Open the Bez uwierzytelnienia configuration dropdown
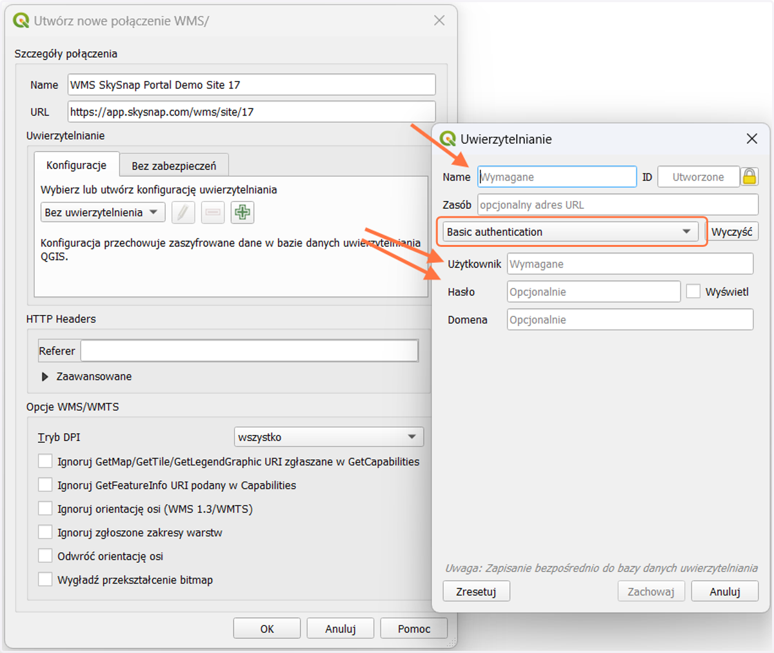The width and height of the screenshot is (774, 653). (x=103, y=212)
